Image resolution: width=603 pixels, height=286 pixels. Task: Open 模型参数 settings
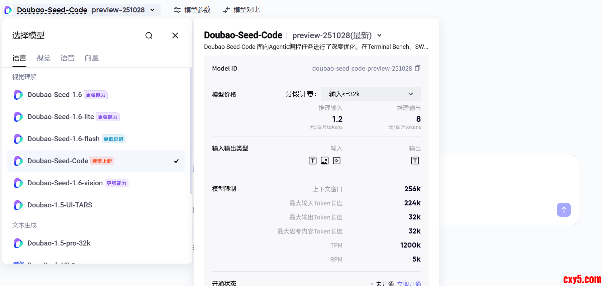pyautogui.click(x=192, y=10)
